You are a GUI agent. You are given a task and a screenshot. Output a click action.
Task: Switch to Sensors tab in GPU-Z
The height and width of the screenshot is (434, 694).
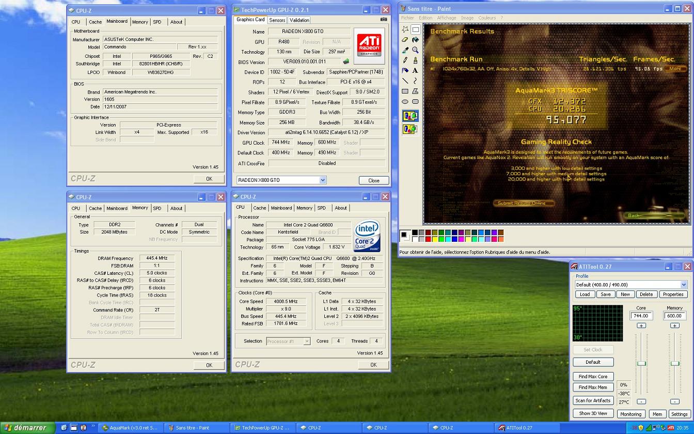[x=277, y=20]
